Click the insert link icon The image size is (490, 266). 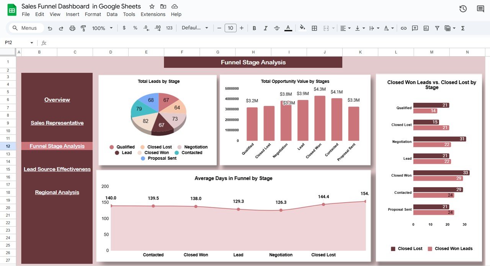point(403,28)
